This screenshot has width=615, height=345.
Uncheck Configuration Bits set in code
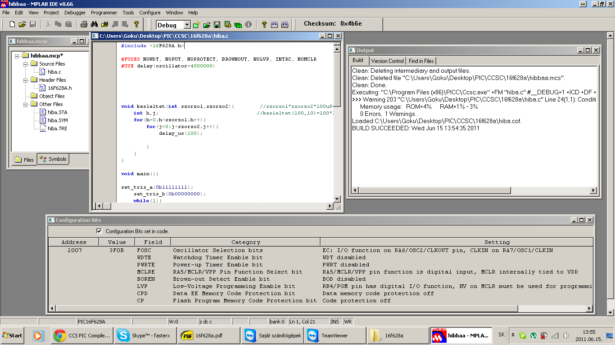(99, 231)
